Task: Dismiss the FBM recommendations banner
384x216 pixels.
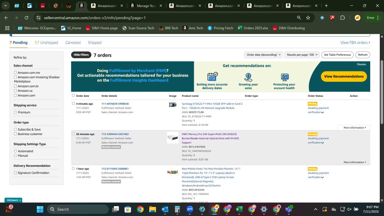Action: [362, 64]
